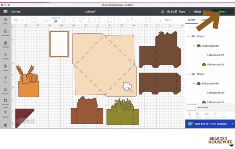Image resolution: width=235 pixels, height=149 pixels.
Task: Open the Phrases panel
Action: [x=5, y=90]
